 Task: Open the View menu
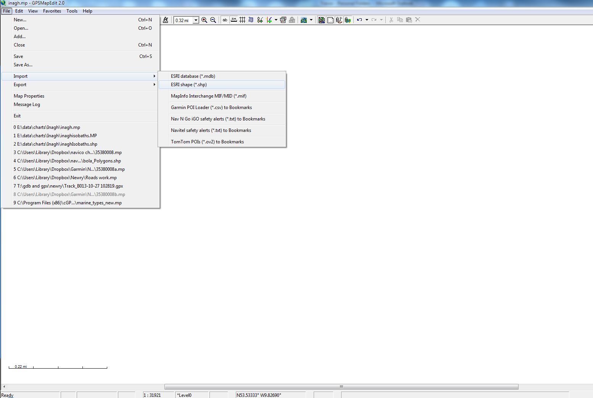click(x=33, y=11)
